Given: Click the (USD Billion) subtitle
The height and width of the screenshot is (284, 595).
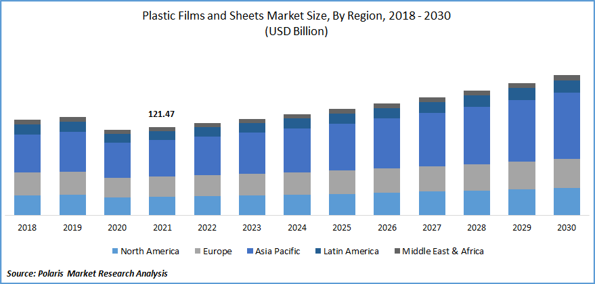Looking at the screenshot, I should point(296,32).
